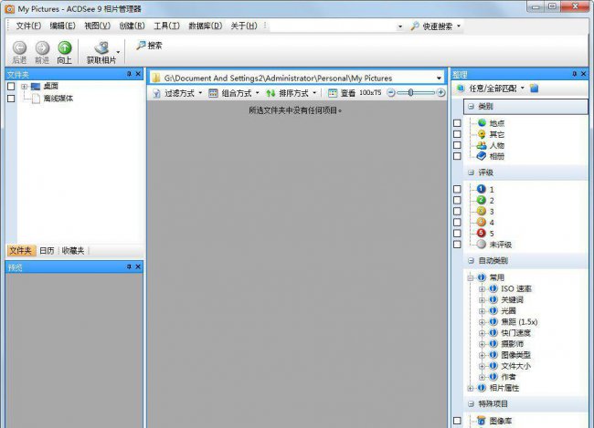
Task: Collapse the 类别 section
Action: pos(471,107)
